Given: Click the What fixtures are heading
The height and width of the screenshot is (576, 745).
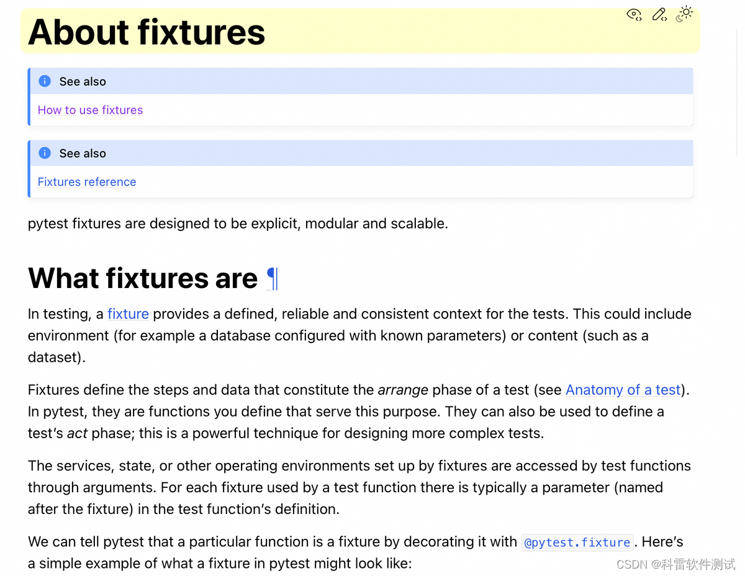Looking at the screenshot, I should (x=143, y=279).
